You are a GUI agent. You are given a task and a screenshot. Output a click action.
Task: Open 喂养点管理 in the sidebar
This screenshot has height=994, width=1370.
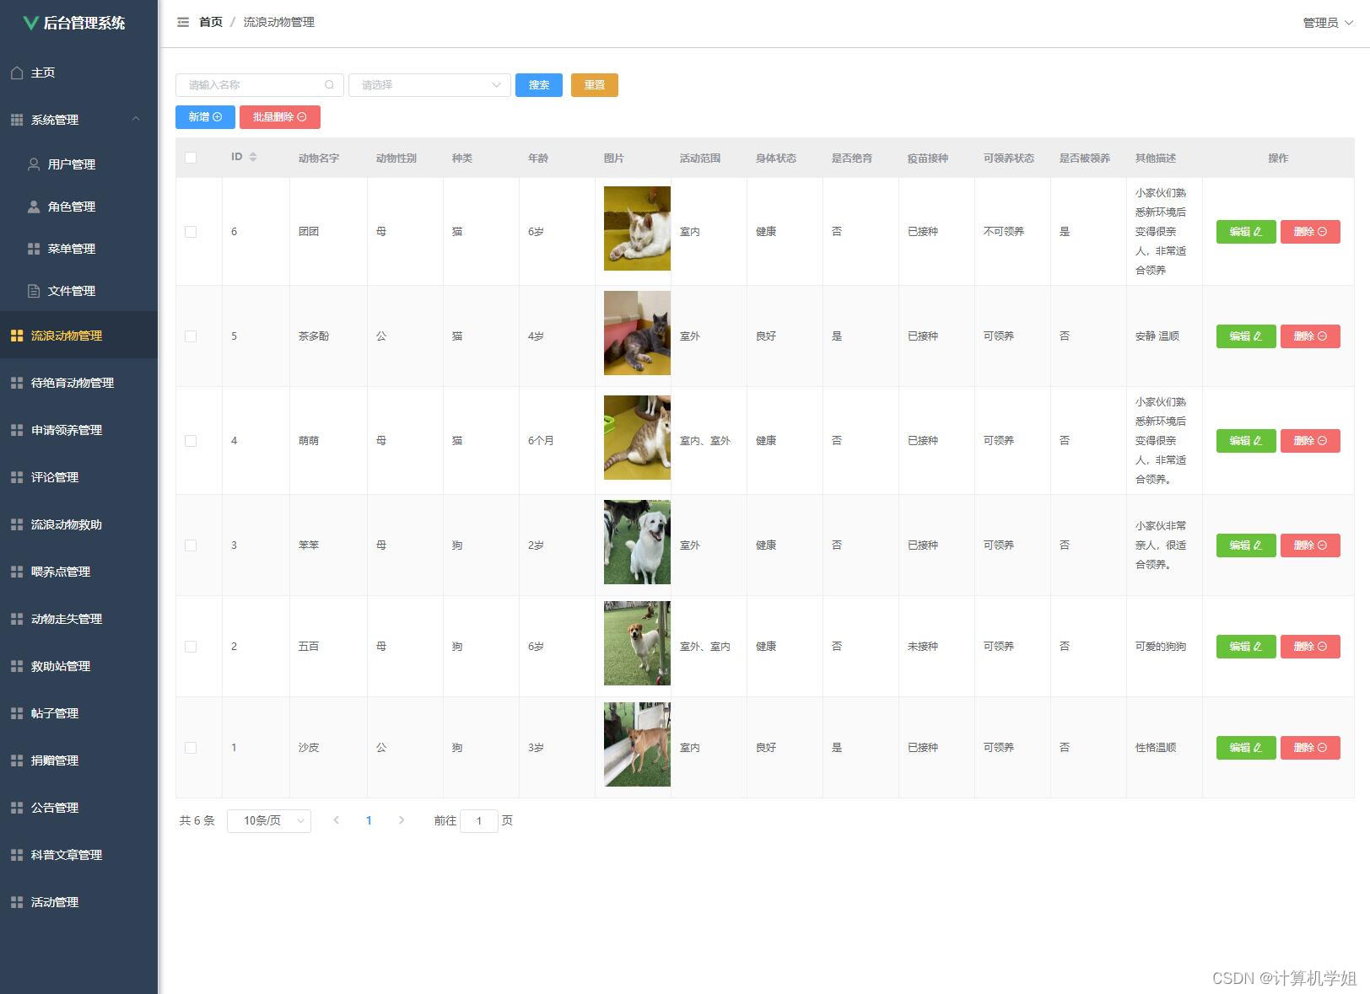78,572
